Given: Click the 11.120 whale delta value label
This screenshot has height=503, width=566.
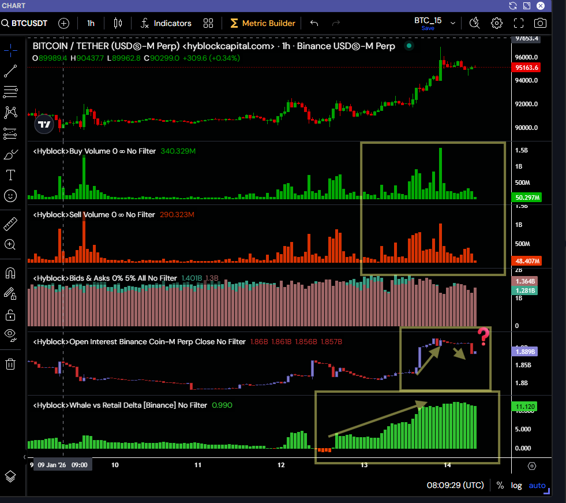Looking at the screenshot, I should click(524, 407).
